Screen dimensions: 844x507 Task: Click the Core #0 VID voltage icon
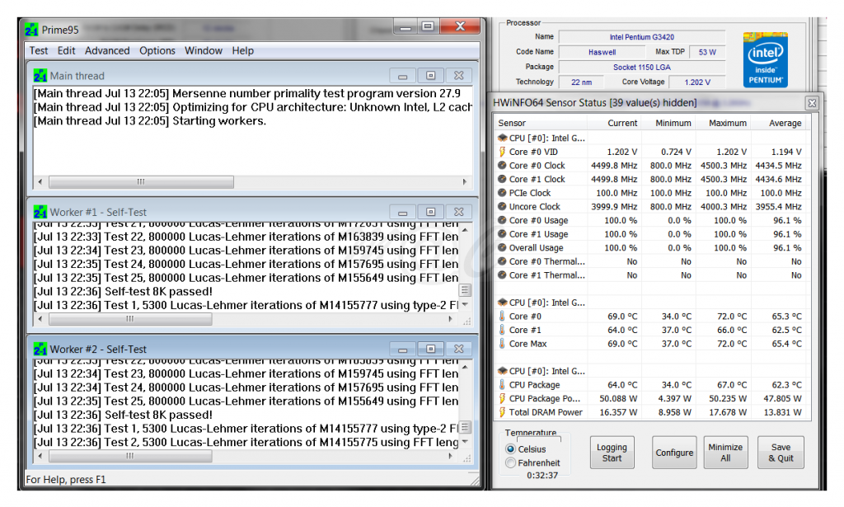coord(502,152)
